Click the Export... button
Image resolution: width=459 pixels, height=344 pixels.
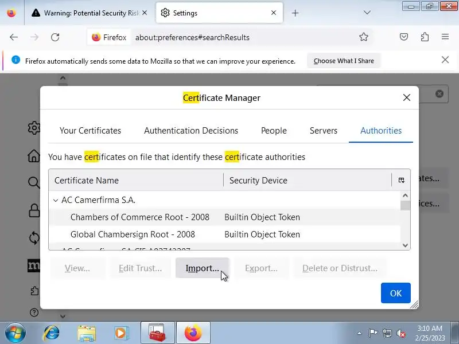tap(261, 268)
